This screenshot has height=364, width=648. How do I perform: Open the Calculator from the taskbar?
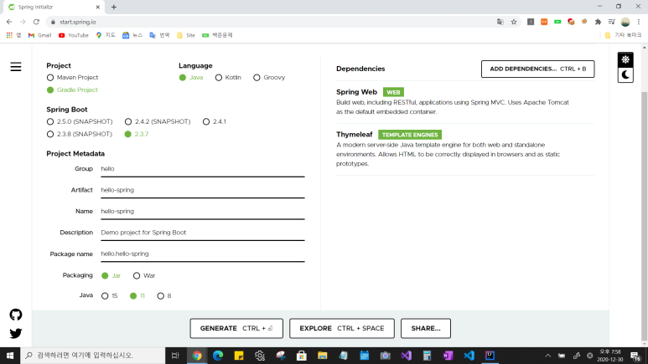click(x=427, y=356)
